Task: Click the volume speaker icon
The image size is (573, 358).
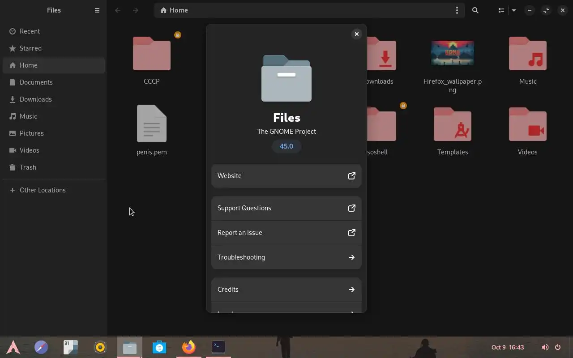Action: click(x=545, y=347)
